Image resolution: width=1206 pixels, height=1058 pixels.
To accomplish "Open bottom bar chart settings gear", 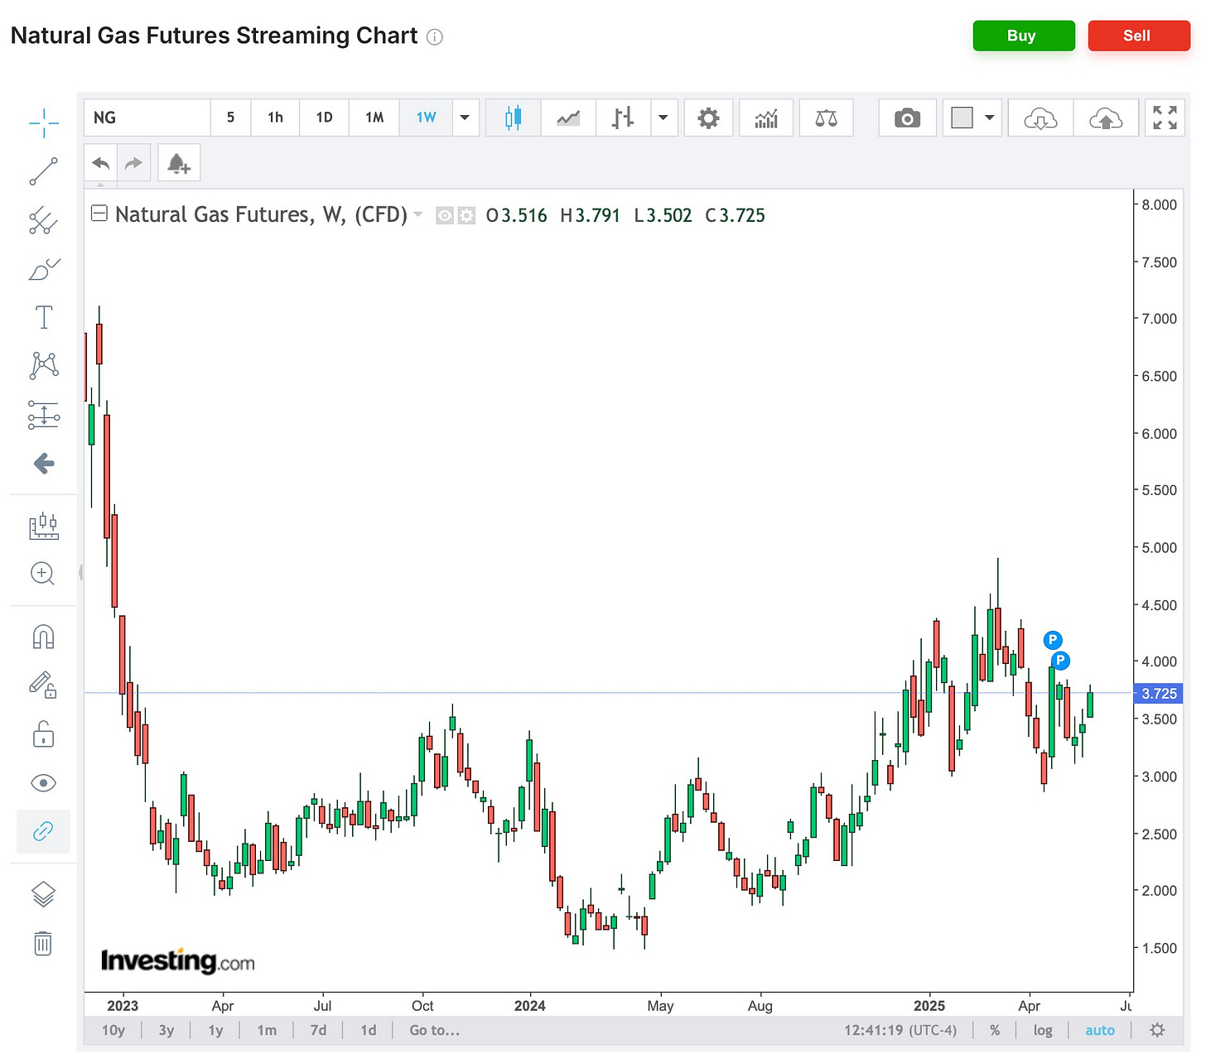I will [1157, 1030].
